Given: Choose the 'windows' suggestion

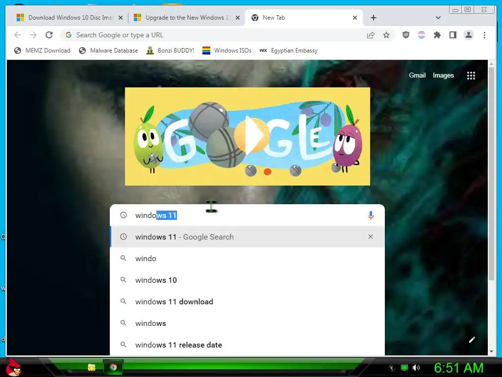Looking at the screenshot, I should point(247,323).
